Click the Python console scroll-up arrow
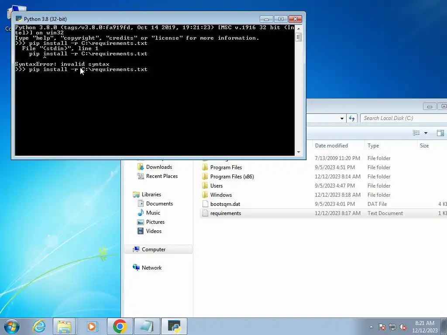Viewport: 447px width, 335px height. click(299, 28)
